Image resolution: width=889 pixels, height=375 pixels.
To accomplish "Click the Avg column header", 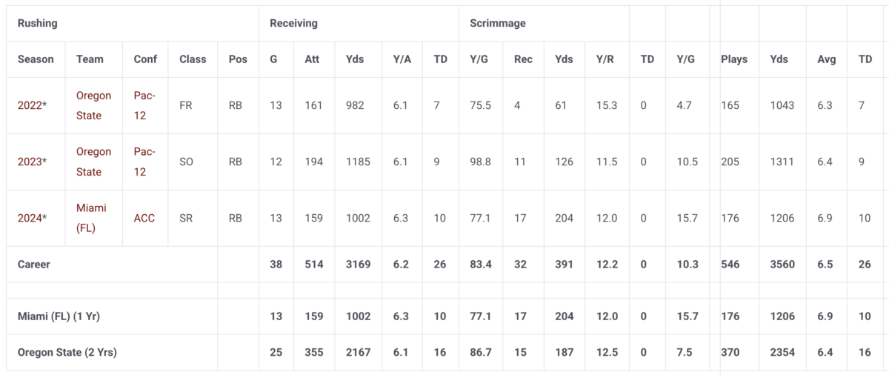I will [824, 59].
